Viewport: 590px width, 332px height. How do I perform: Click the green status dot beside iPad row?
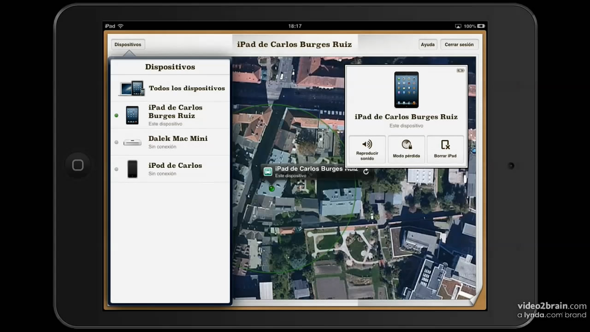116,115
